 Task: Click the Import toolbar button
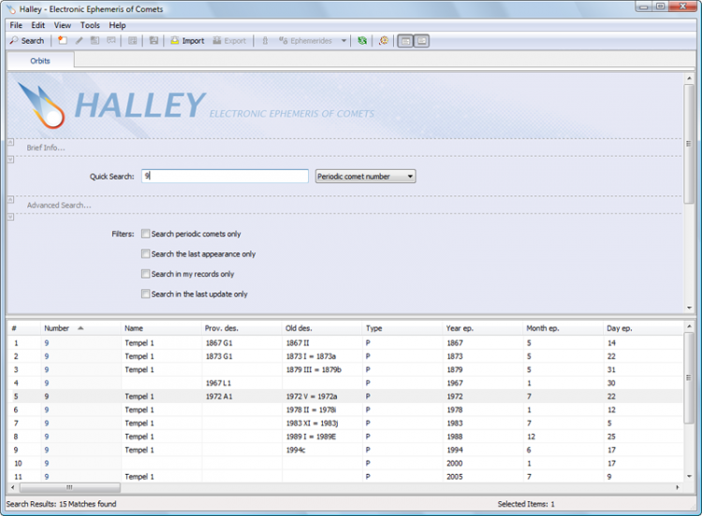coord(187,41)
